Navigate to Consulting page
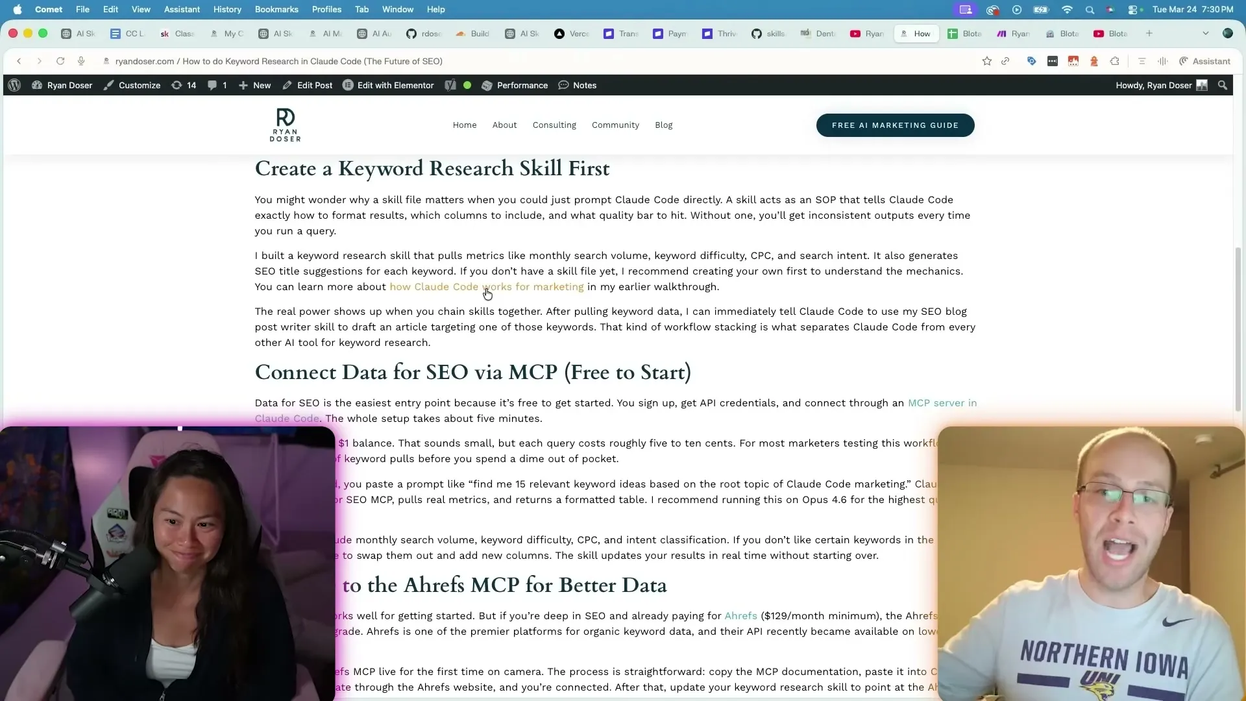1246x701 pixels. coord(554,125)
